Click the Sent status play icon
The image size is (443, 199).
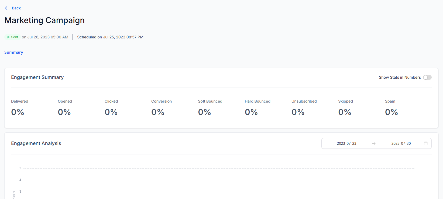(8, 37)
